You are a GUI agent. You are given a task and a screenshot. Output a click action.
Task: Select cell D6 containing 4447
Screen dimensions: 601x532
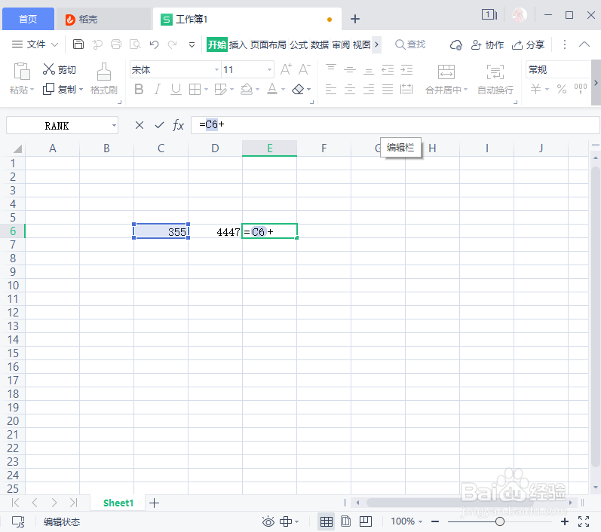[x=215, y=231]
